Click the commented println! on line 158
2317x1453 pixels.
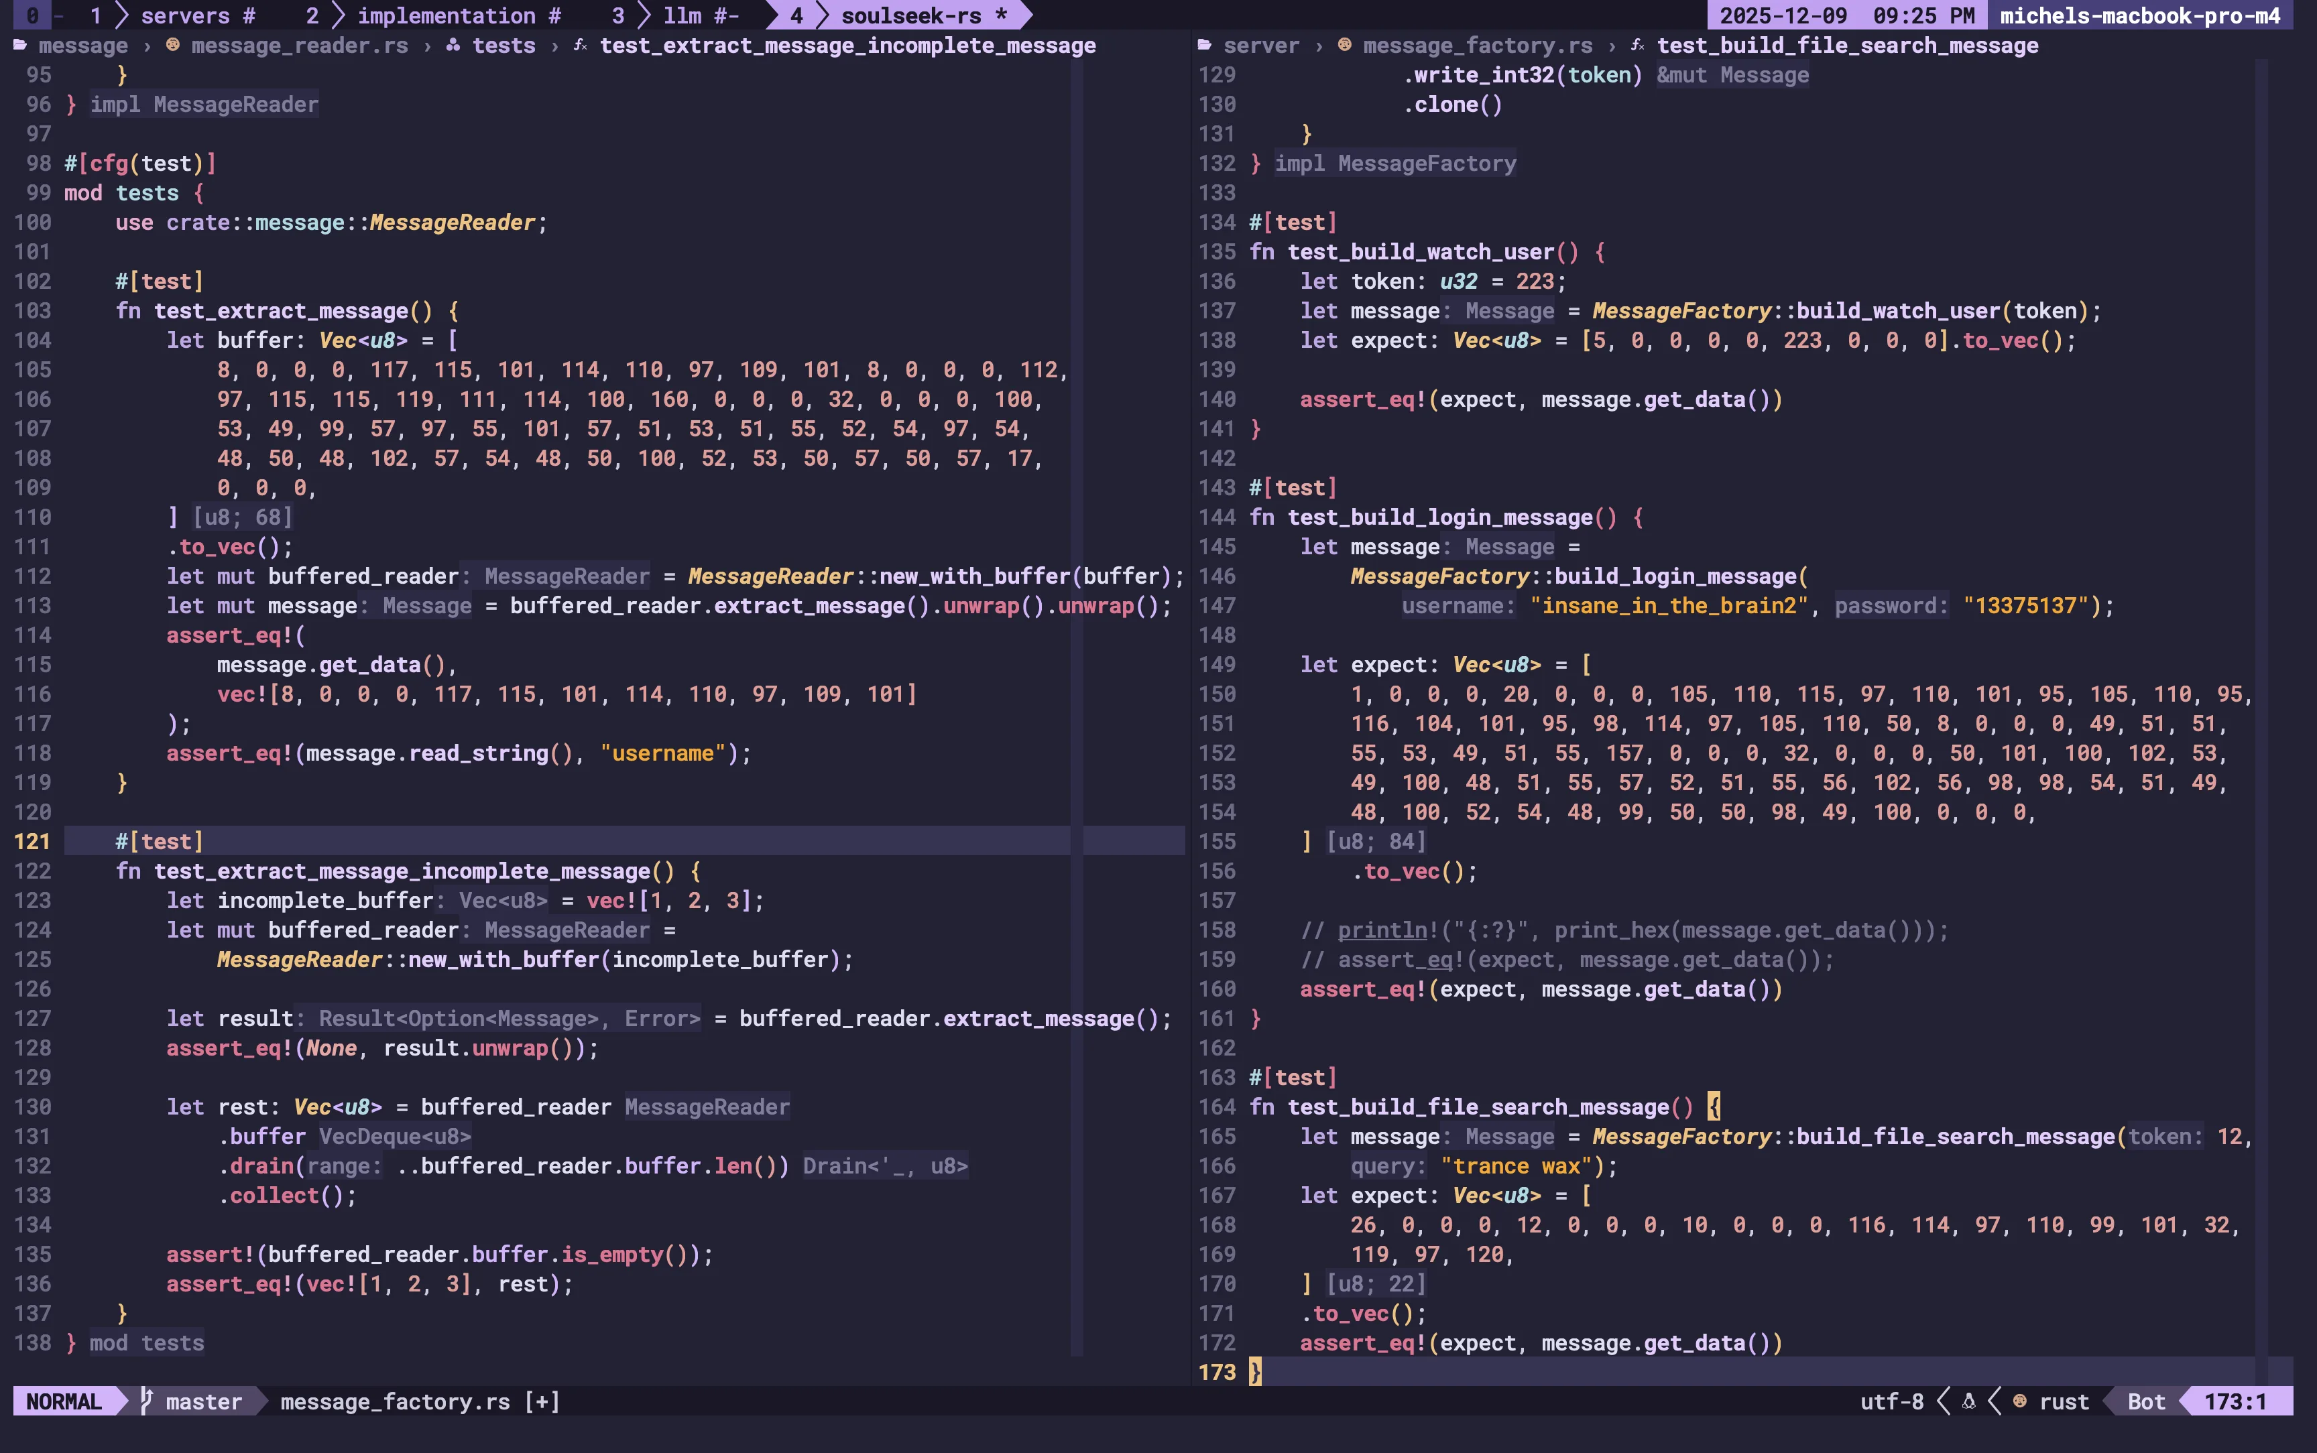[1624, 930]
